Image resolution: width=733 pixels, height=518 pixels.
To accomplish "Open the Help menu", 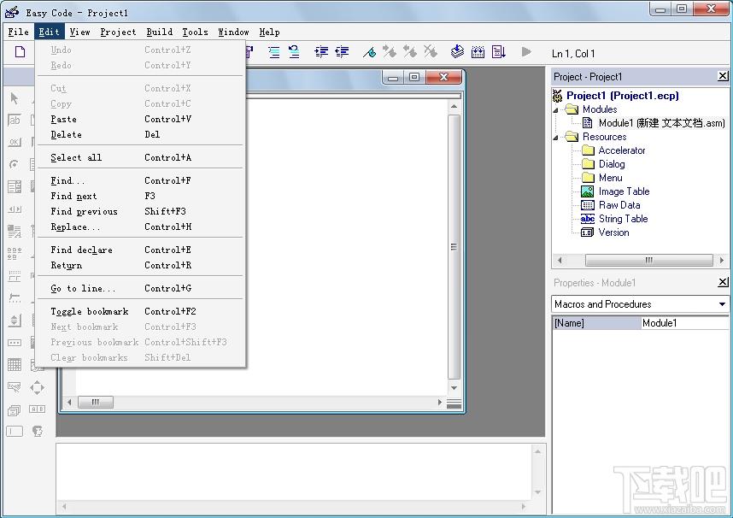I will coord(269,32).
